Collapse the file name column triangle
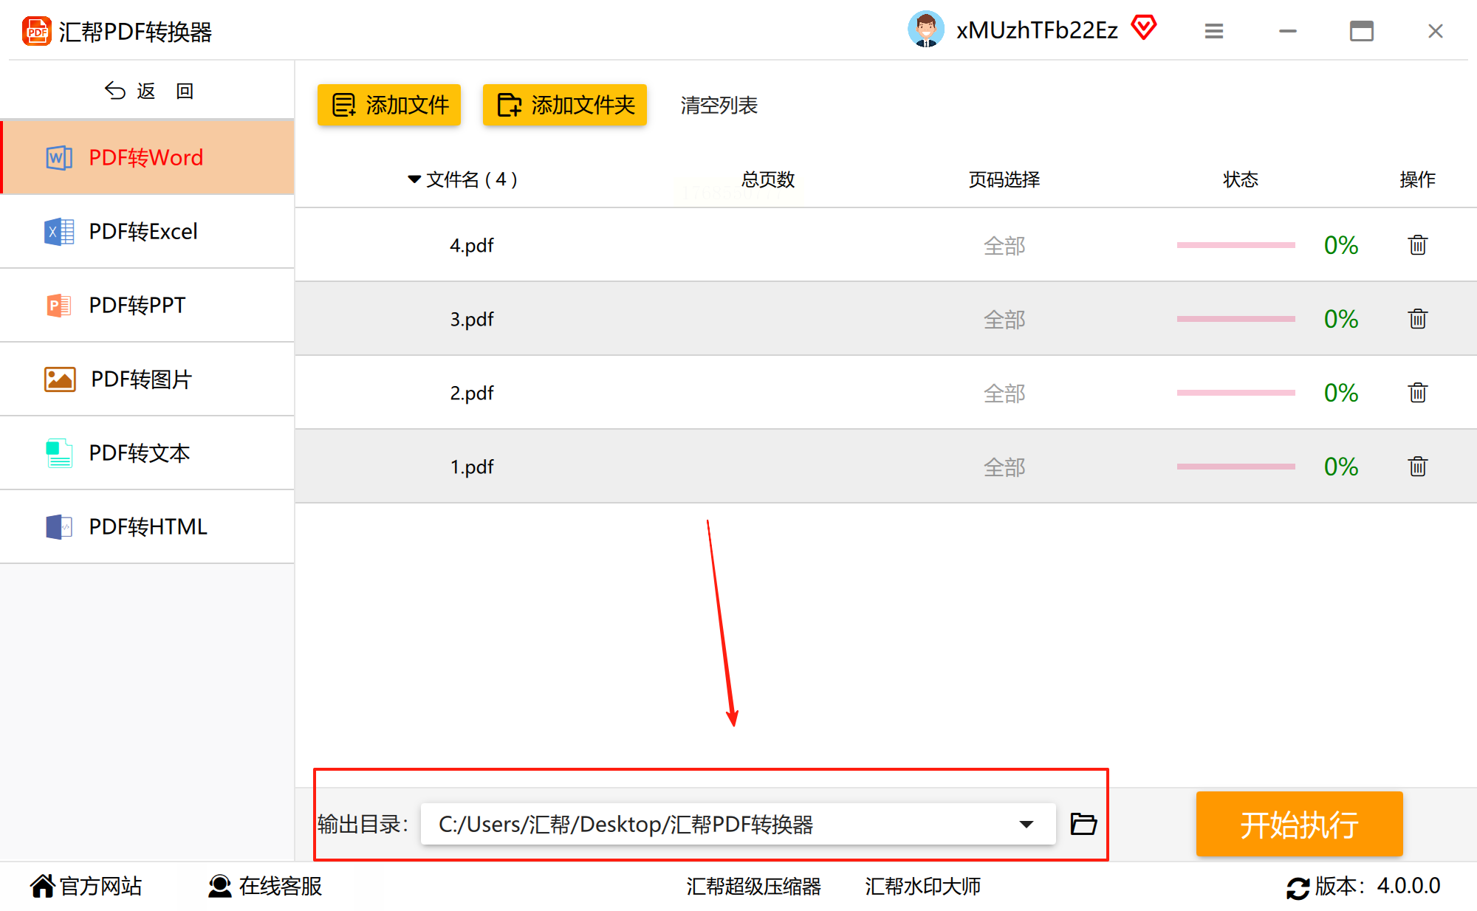Screen dimensions: 1477x911 click(414, 179)
